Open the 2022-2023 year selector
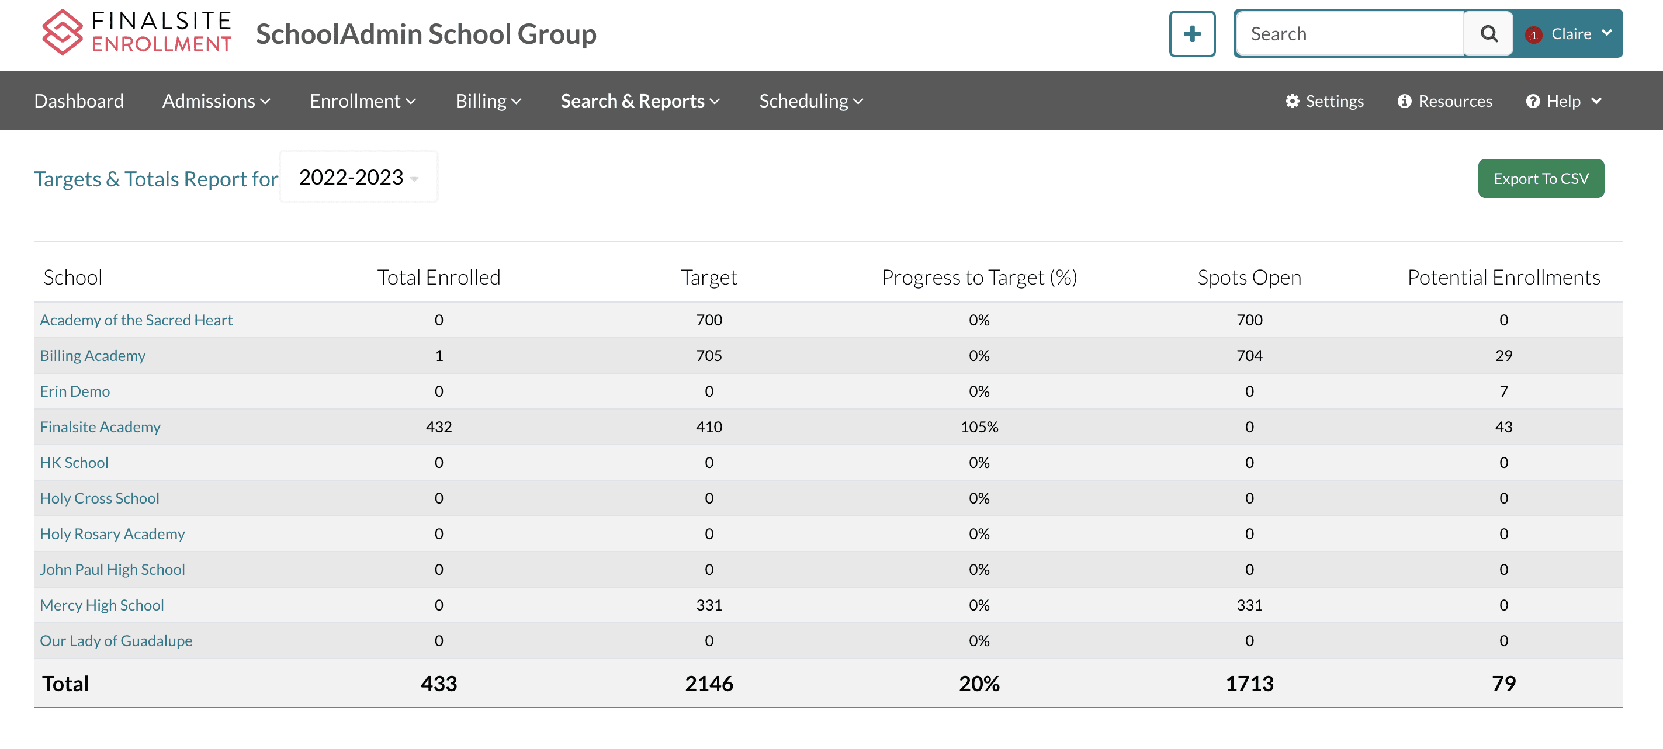The width and height of the screenshot is (1663, 749). 358,177
